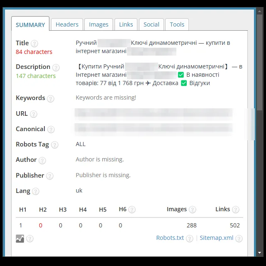Screen dimensions: 266x266
Task: Click 'Keywords are missing!' message
Action: 106,98
